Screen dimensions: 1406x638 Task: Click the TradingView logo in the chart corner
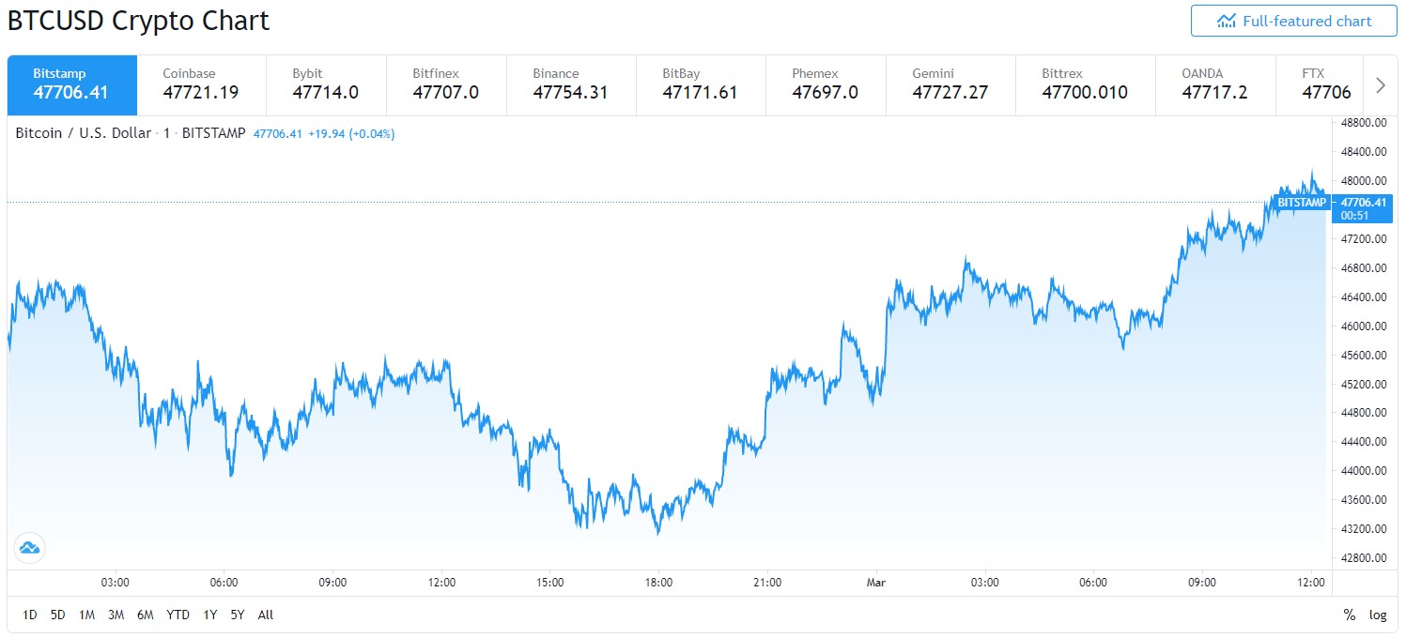point(28,547)
